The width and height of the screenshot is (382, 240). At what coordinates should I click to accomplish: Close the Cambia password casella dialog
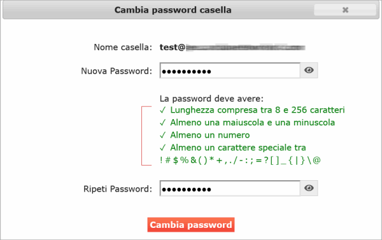(345, 10)
